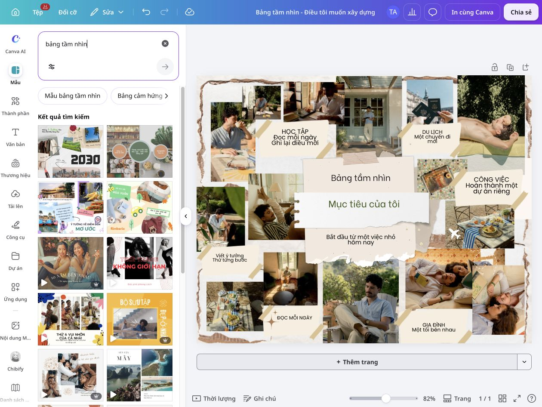Open the TA account avatar
Image resolution: width=542 pixels, height=407 pixels.
393,12
